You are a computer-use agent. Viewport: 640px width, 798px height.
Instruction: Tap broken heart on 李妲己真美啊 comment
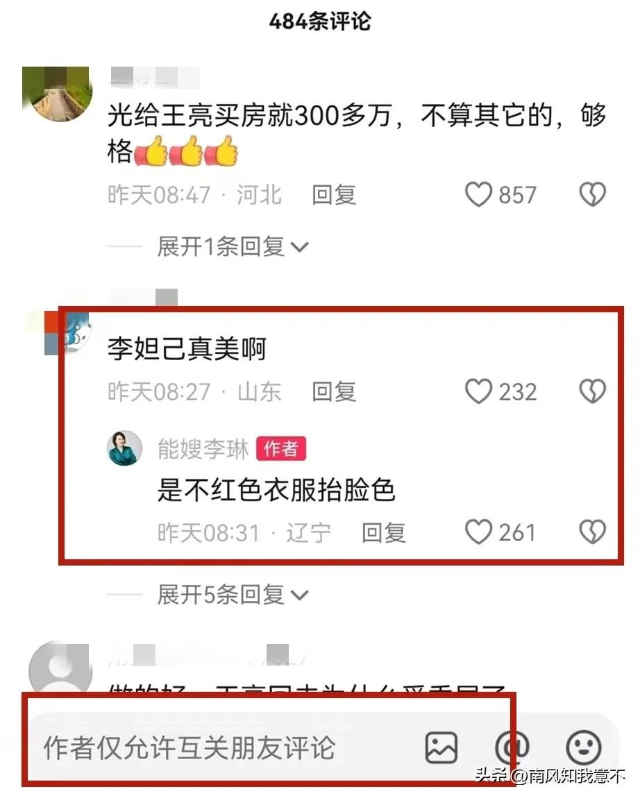593,391
